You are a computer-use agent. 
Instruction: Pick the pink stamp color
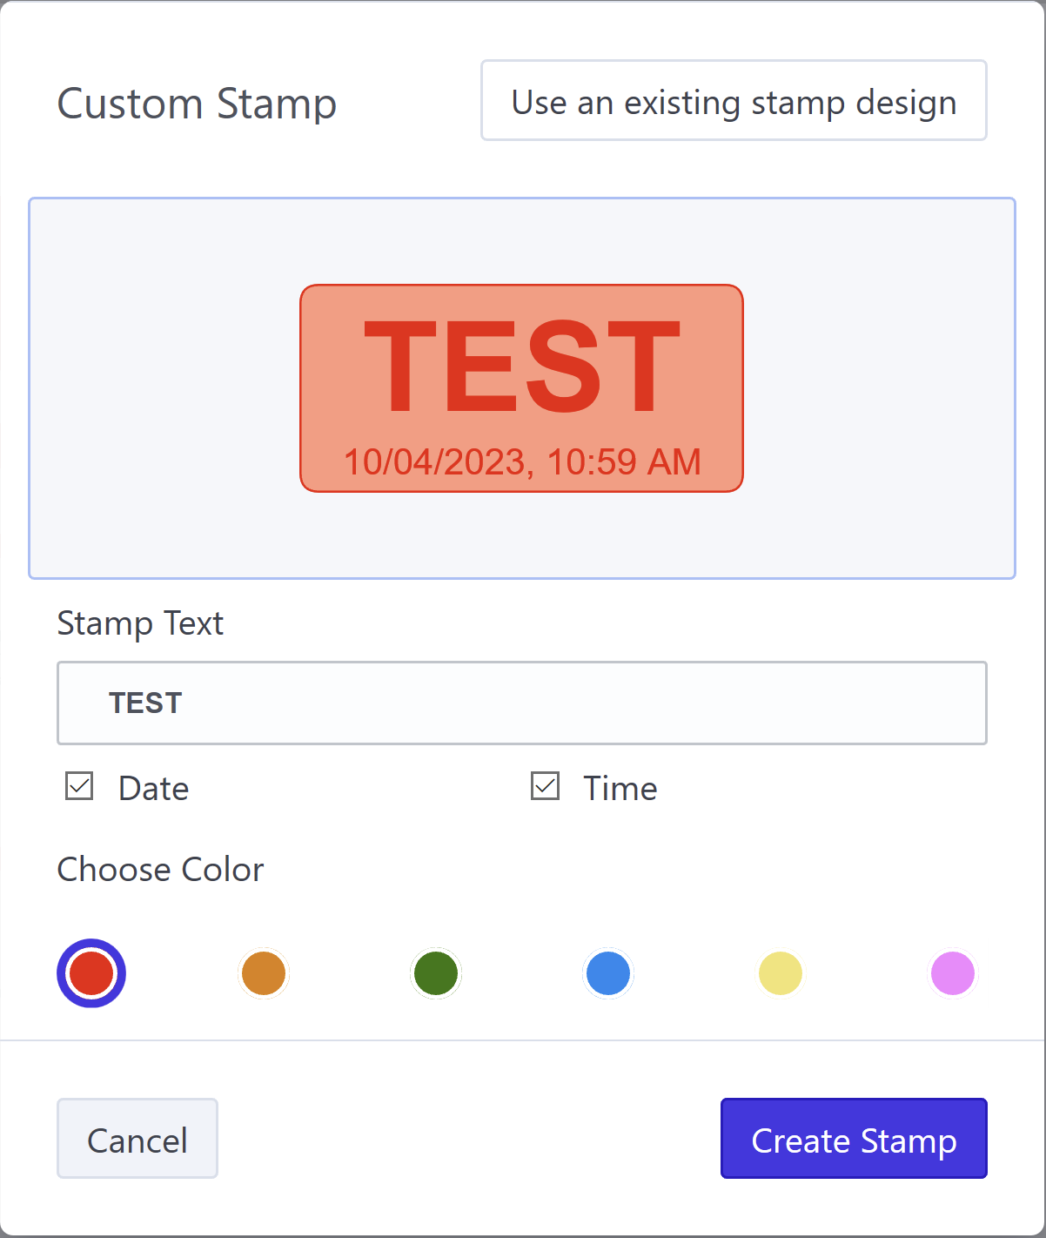click(953, 973)
